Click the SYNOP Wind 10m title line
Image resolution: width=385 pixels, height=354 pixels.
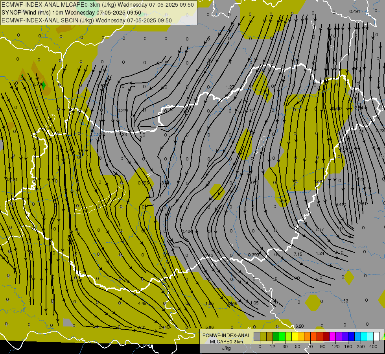click(x=71, y=13)
